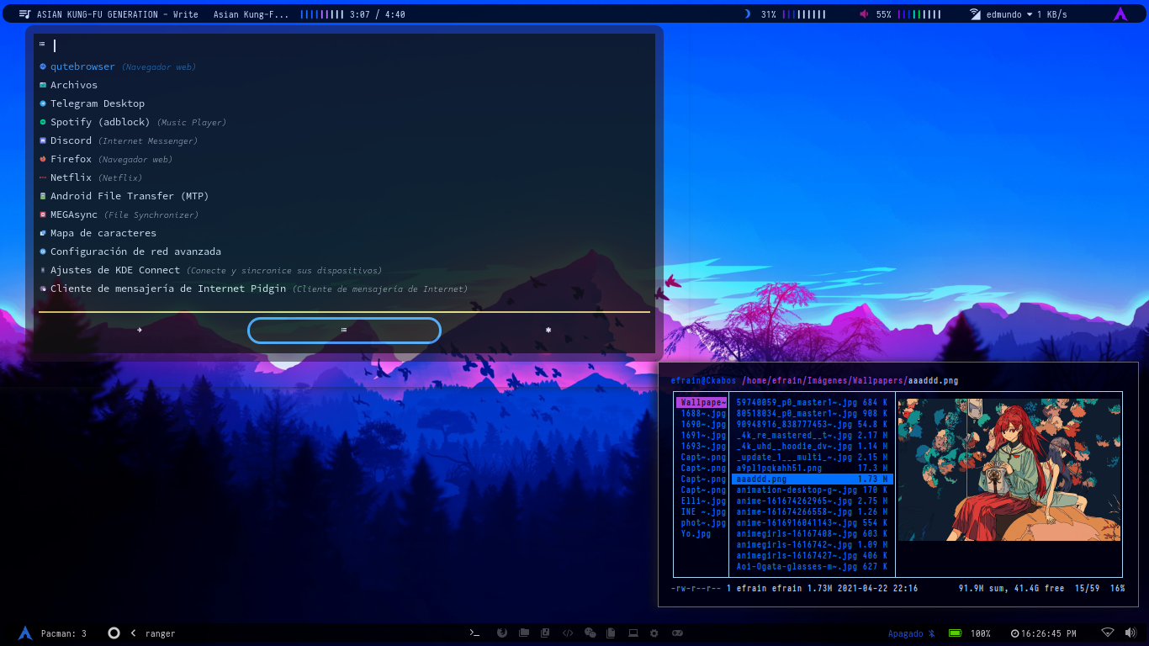The height and width of the screenshot is (646, 1149).
Task: Click the music note icon in top bar
Action: pos(24,14)
